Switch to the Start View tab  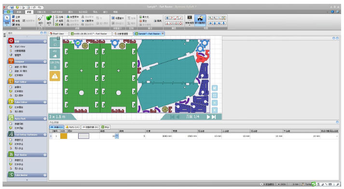(x=58, y=34)
